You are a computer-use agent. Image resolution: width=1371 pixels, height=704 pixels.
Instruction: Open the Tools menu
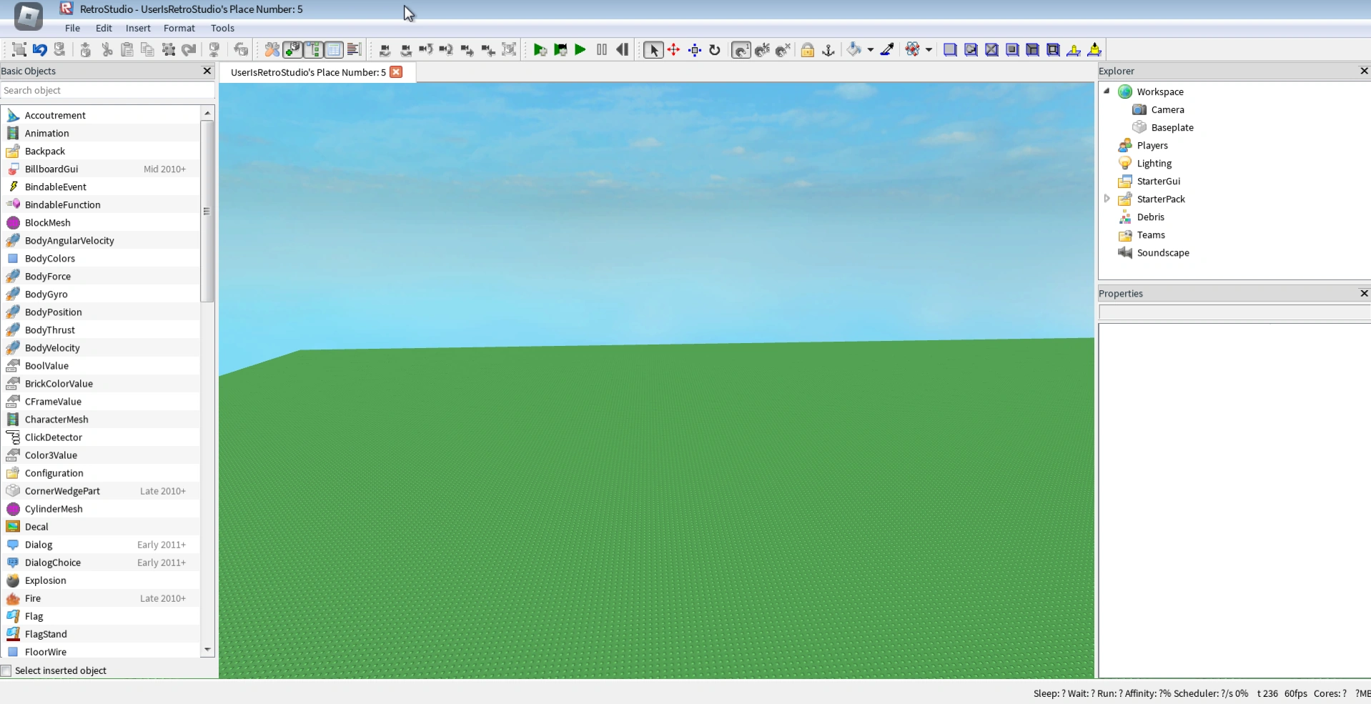tap(222, 28)
